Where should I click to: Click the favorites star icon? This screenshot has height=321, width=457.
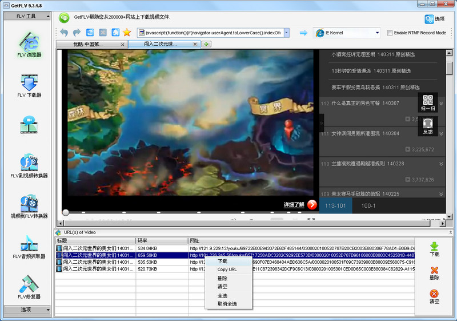127,33
